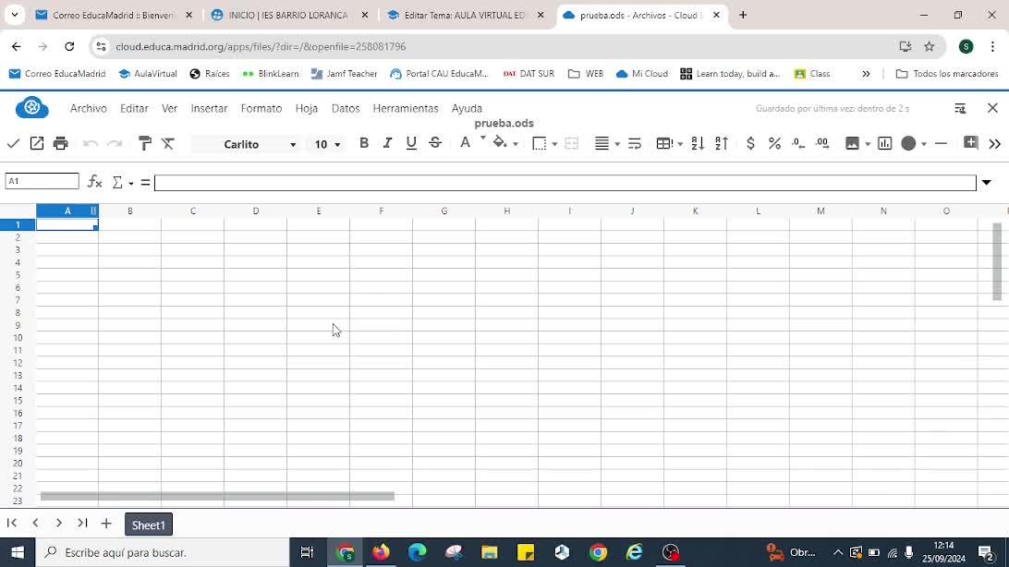Add a new sheet
Image resolution: width=1009 pixels, height=567 pixels.
(106, 524)
